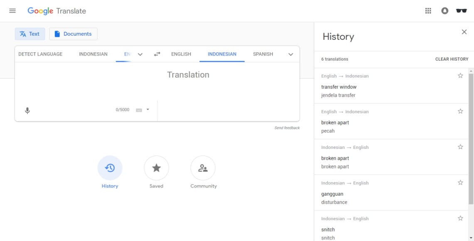Choose Spanish as the target language
Screen dimensions: 474x241
pos(263,54)
